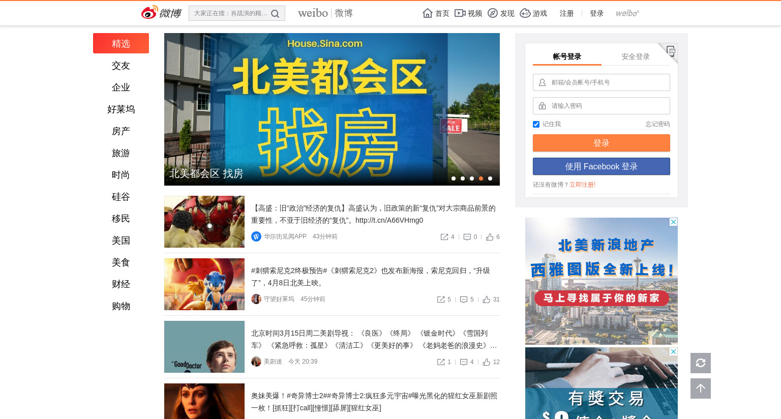The height and width of the screenshot is (419, 781).
Task: Select 交友 category
Action: (x=121, y=66)
